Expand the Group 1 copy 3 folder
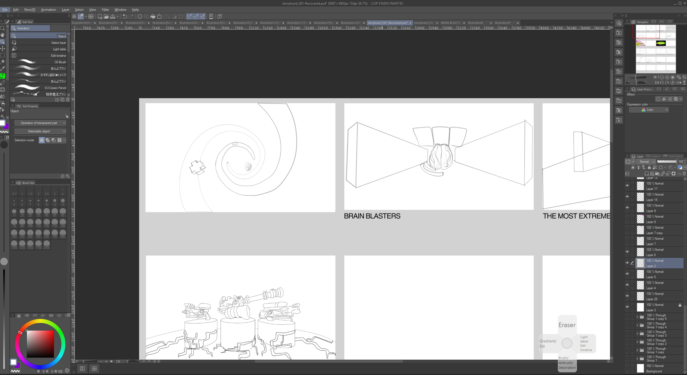Screen dimensions: 687x375 (x=637, y=334)
